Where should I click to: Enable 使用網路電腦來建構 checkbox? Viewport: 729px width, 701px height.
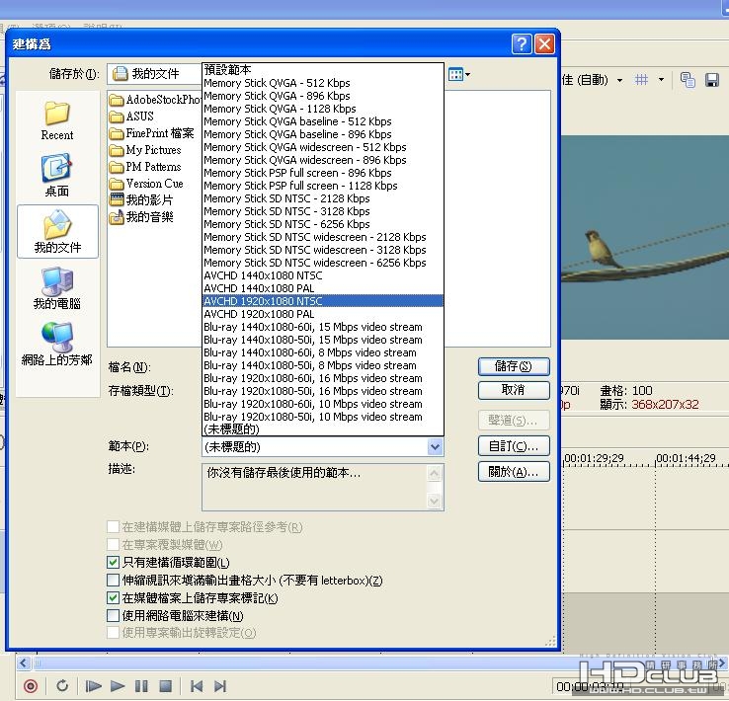point(113,615)
